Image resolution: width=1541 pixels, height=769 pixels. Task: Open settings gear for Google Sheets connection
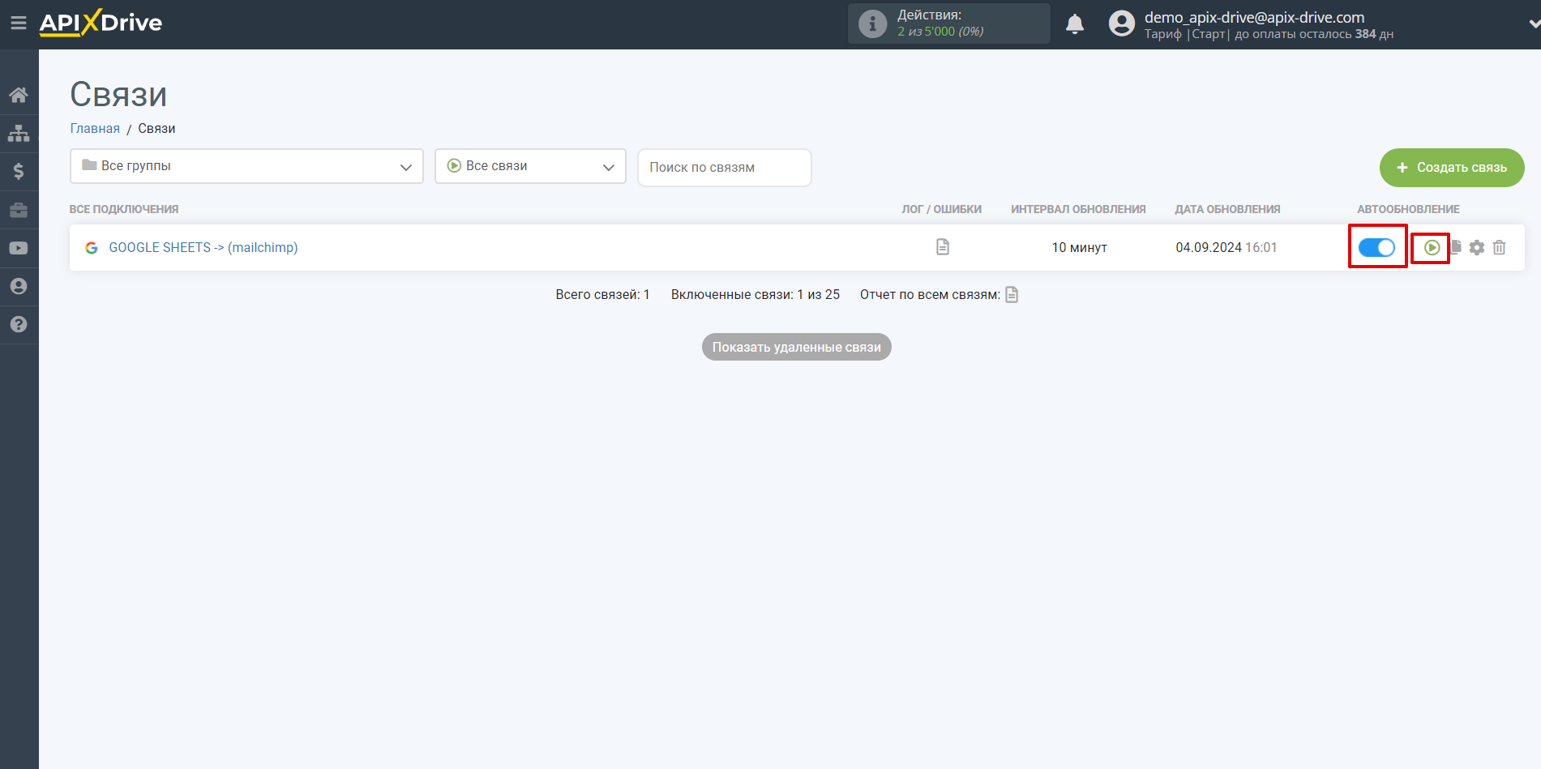[1477, 247]
